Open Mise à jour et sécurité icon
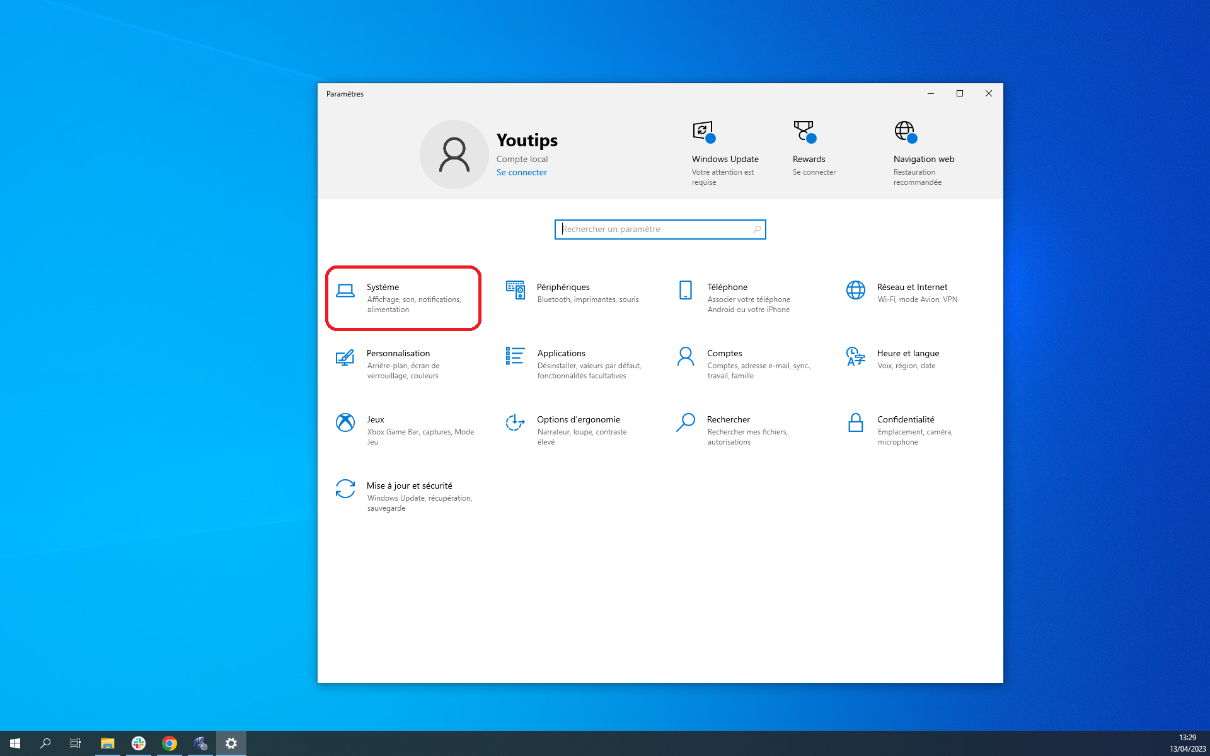 (x=345, y=489)
